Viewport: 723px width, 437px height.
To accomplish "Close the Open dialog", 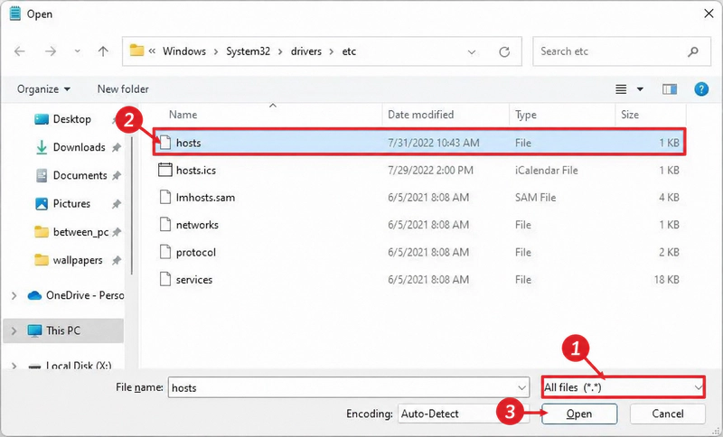I will click(x=709, y=14).
